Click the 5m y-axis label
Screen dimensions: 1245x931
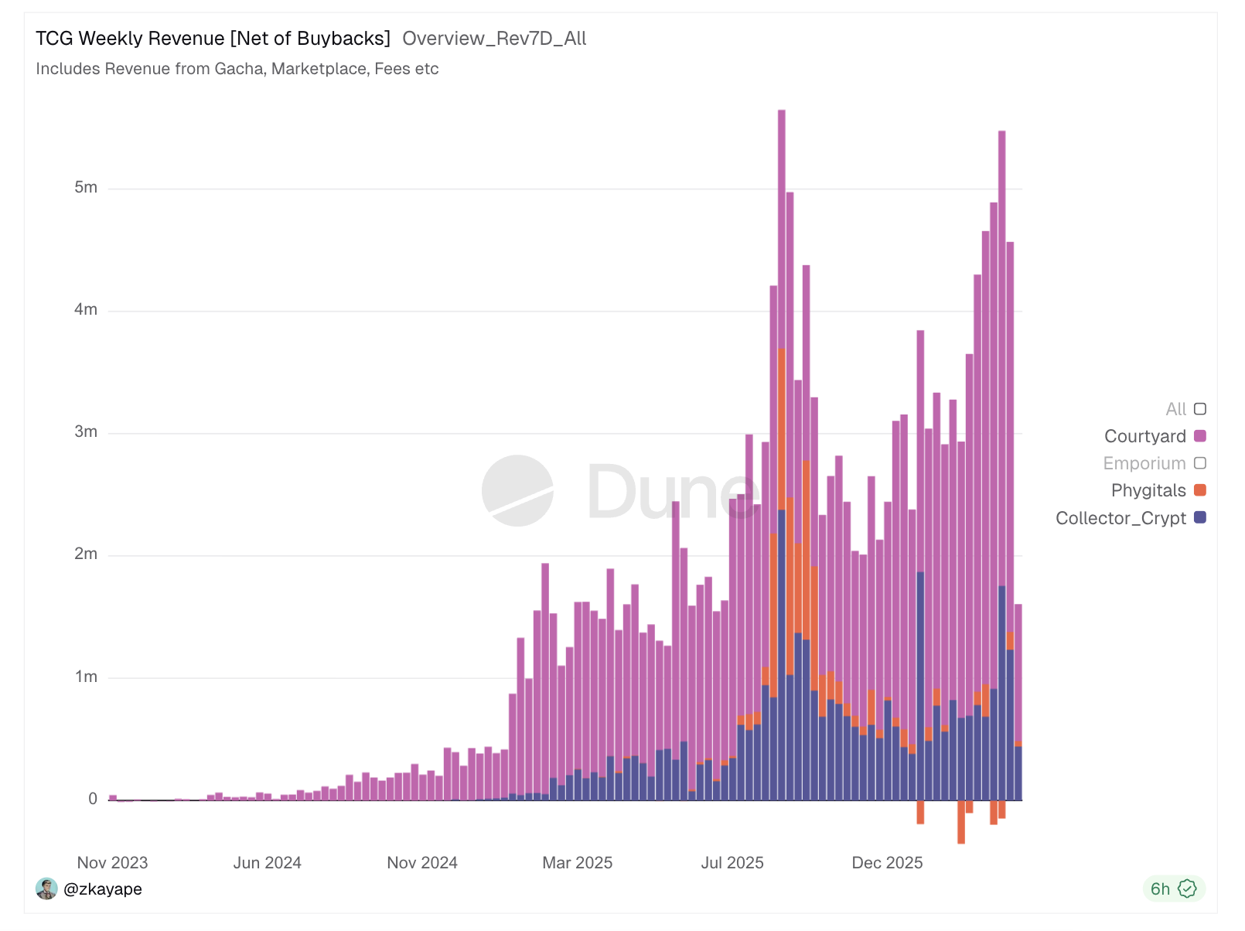tap(86, 188)
